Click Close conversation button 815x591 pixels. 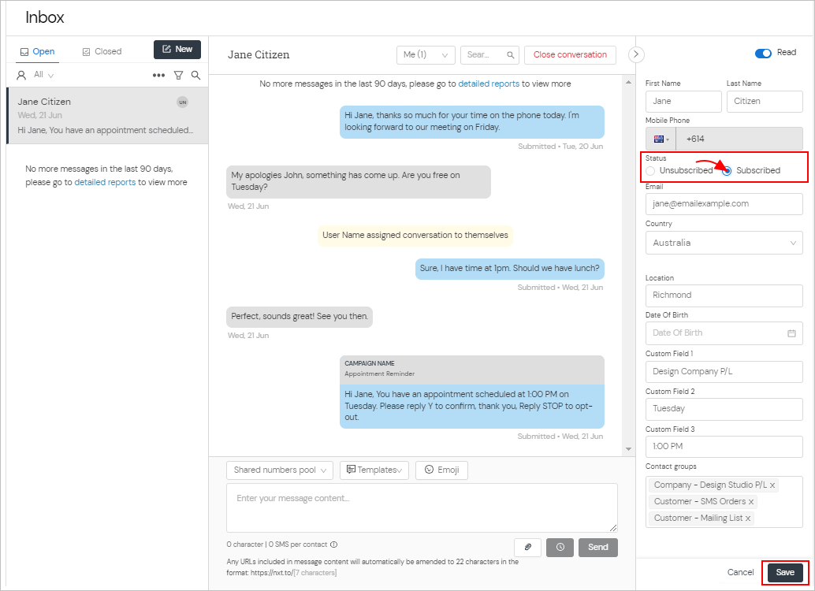(x=570, y=55)
